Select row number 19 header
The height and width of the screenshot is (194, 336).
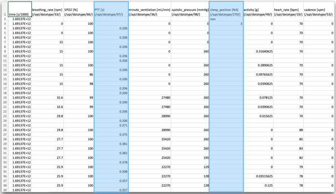tap(5, 97)
